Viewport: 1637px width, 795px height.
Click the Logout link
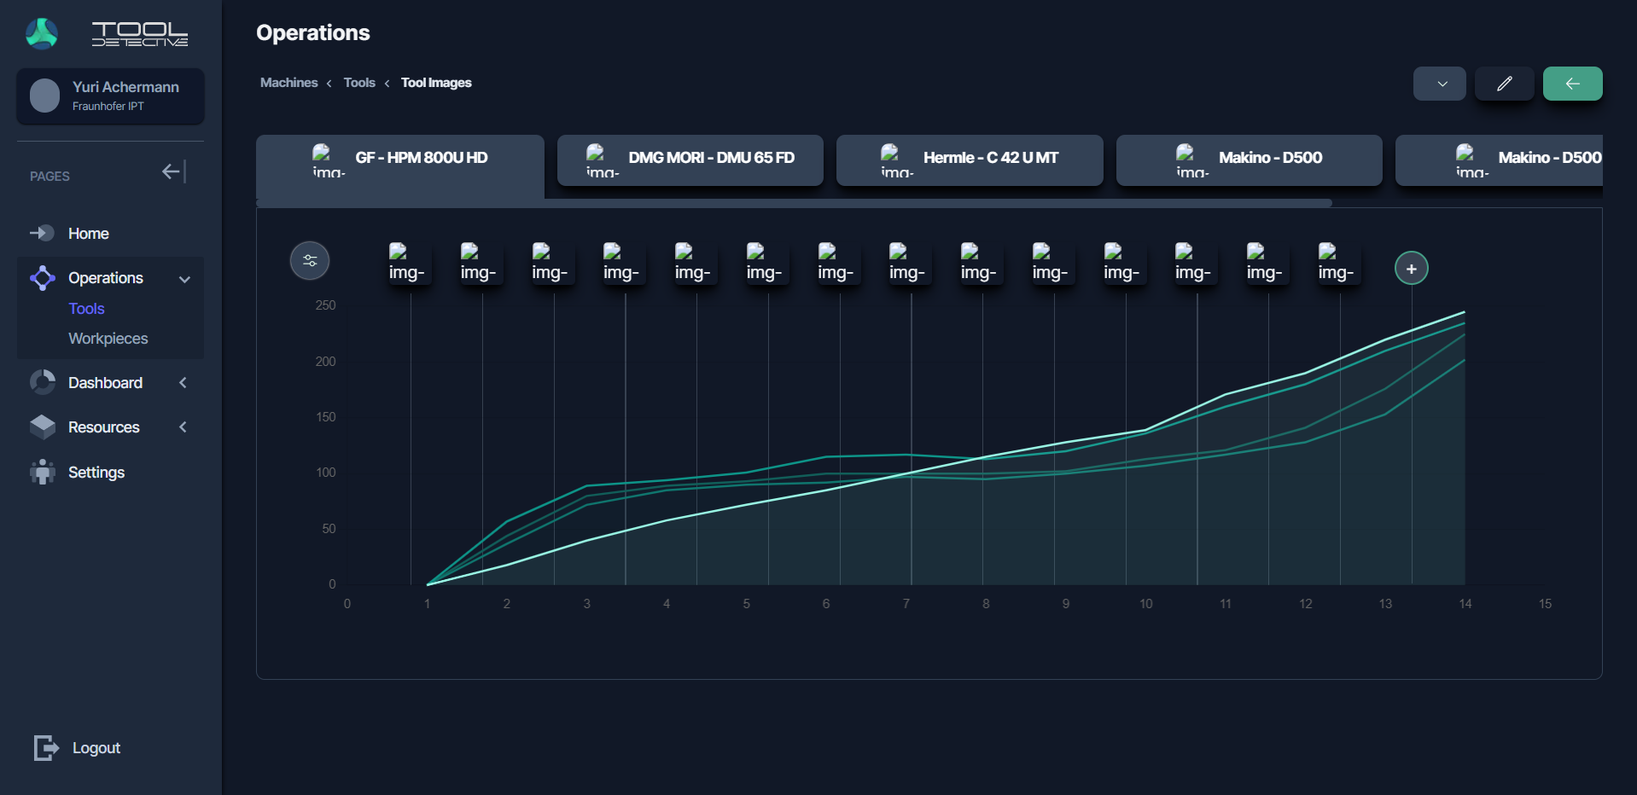point(96,748)
